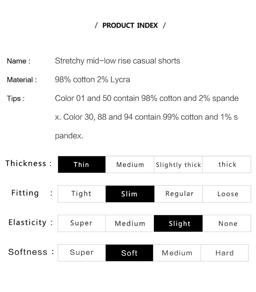Pick the Loose fitting option

coord(227,194)
